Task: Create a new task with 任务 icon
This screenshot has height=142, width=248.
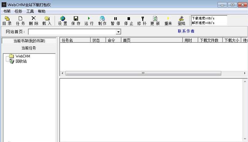Action: tap(20, 21)
